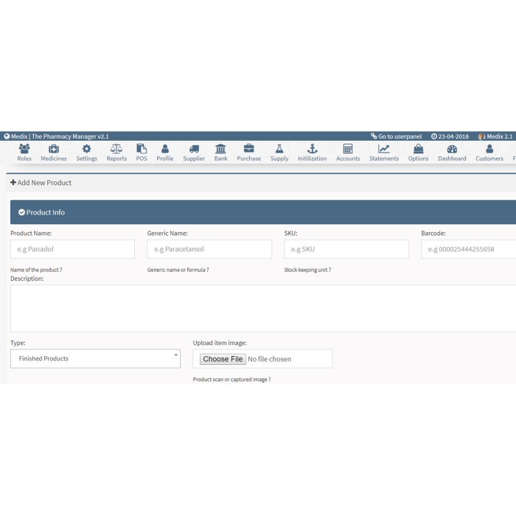Select the Initilization anchor icon
This screenshot has width=516, height=516.
click(x=312, y=149)
